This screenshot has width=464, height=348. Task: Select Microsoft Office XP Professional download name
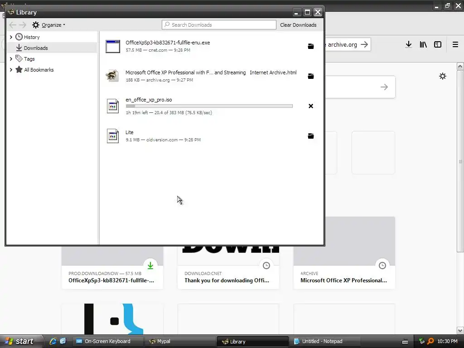click(x=211, y=72)
